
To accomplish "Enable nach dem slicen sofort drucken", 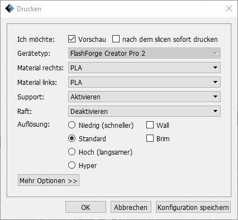I will pos(116,39).
